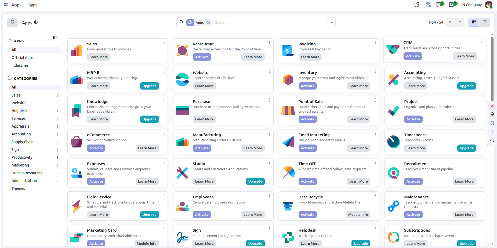Click Learn More on Purchase card

click(x=204, y=119)
